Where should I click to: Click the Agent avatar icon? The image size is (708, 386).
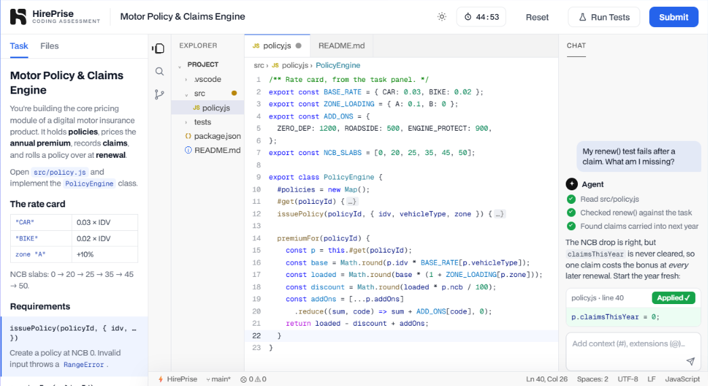click(x=572, y=184)
